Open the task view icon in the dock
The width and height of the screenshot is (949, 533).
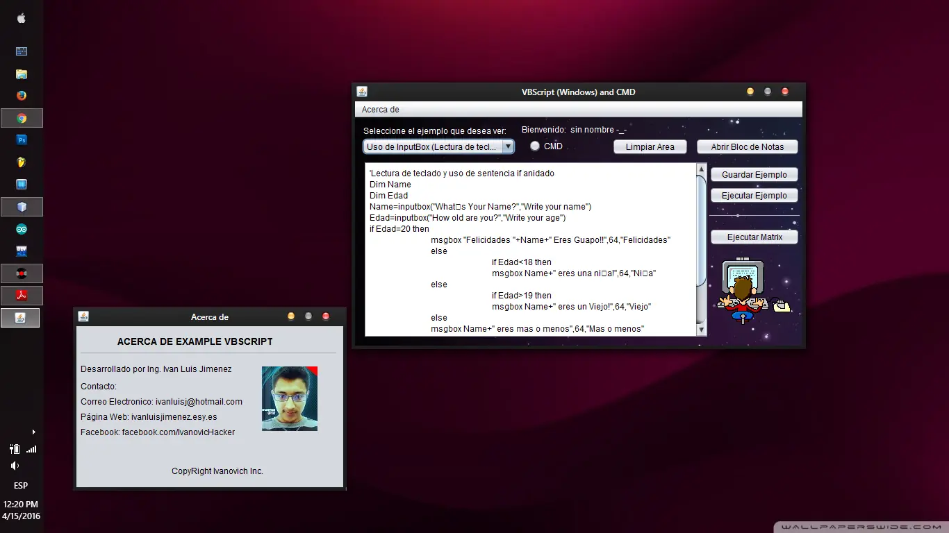point(22,51)
